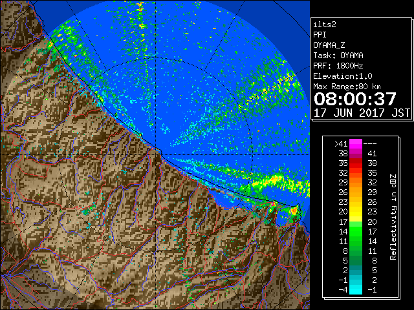Click the Reflectivity in dBZ axis label
Viewport: 414px width, 310px height.
coord(393,217)
